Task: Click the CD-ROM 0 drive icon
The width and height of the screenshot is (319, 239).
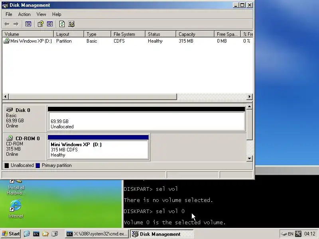Action: pos(10,138)
